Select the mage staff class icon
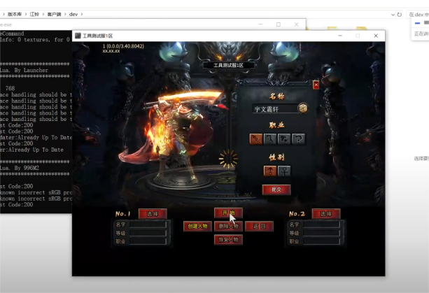The image size is (429, 293). 270,139
